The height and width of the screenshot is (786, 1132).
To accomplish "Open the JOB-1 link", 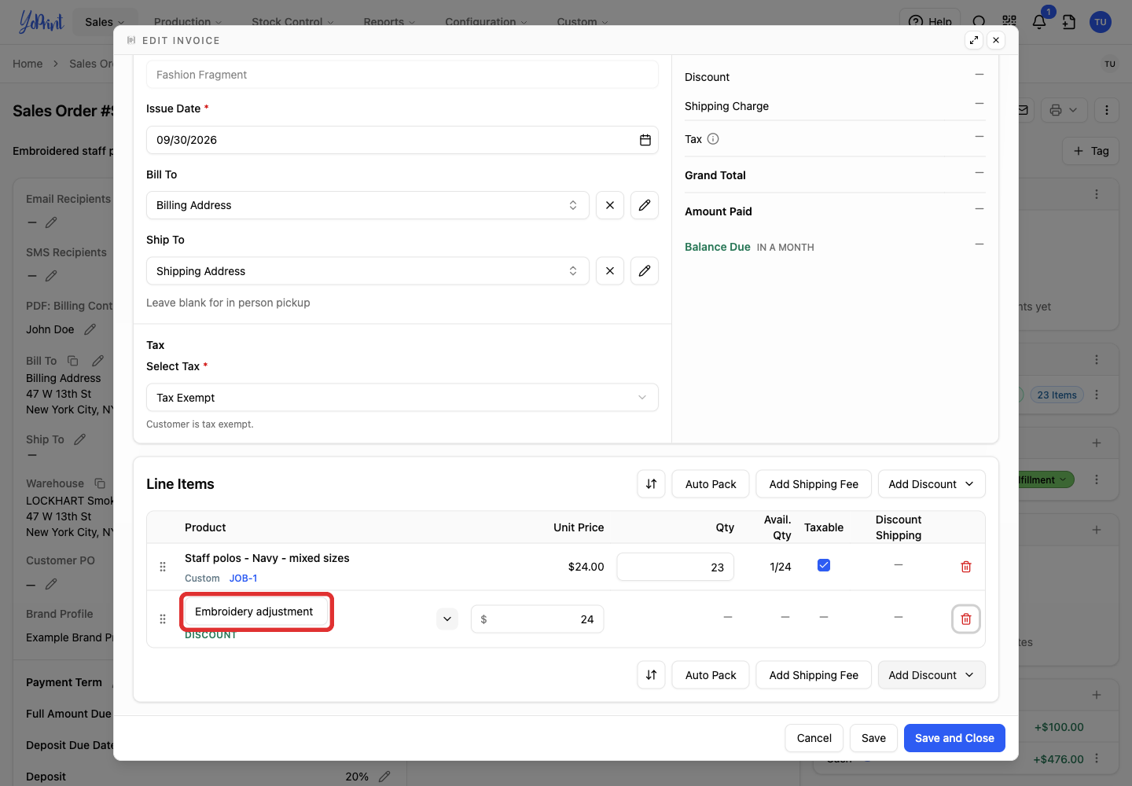I will pos(244,578).
